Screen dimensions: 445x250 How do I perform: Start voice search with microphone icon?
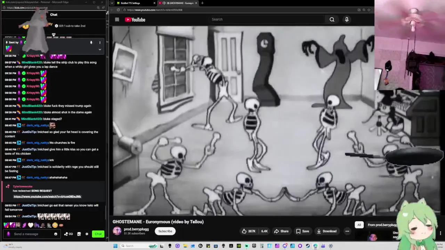click(347, 19)
